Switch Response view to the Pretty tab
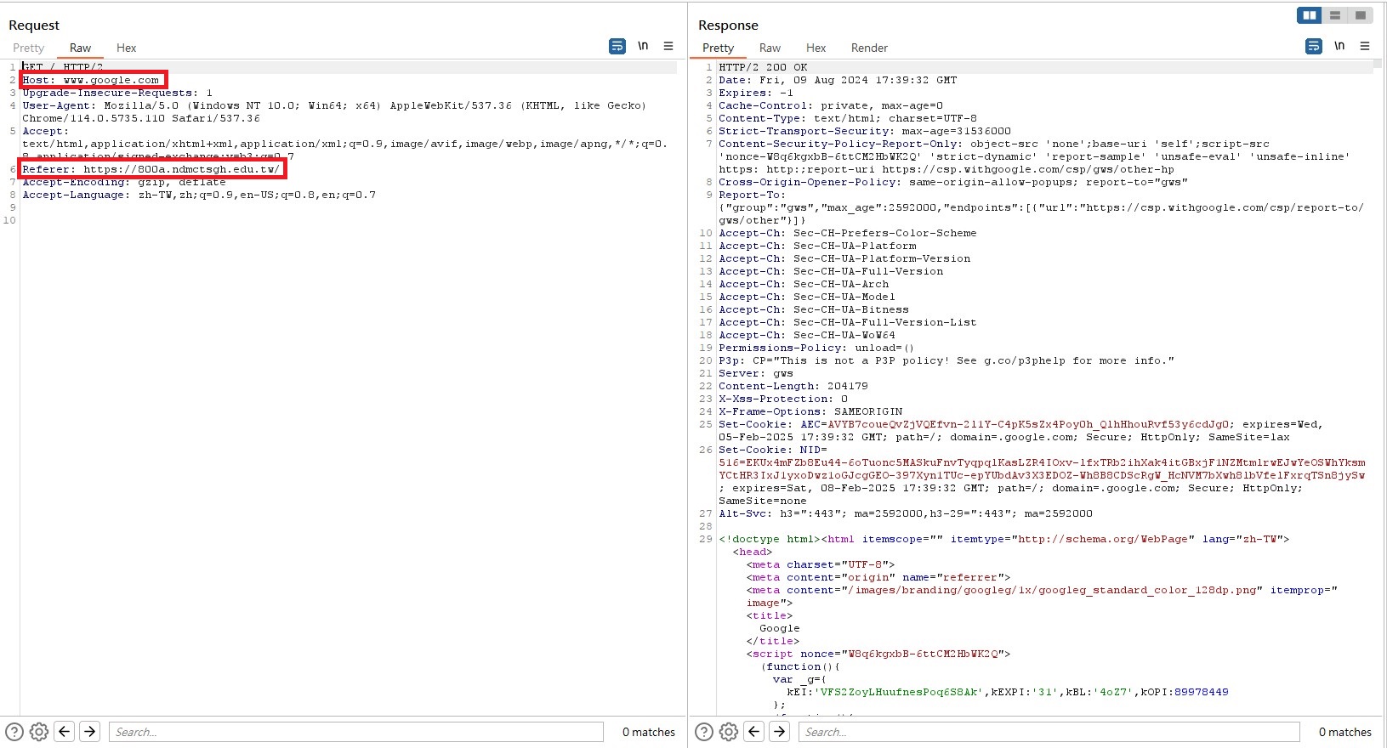 coord(719,48)
